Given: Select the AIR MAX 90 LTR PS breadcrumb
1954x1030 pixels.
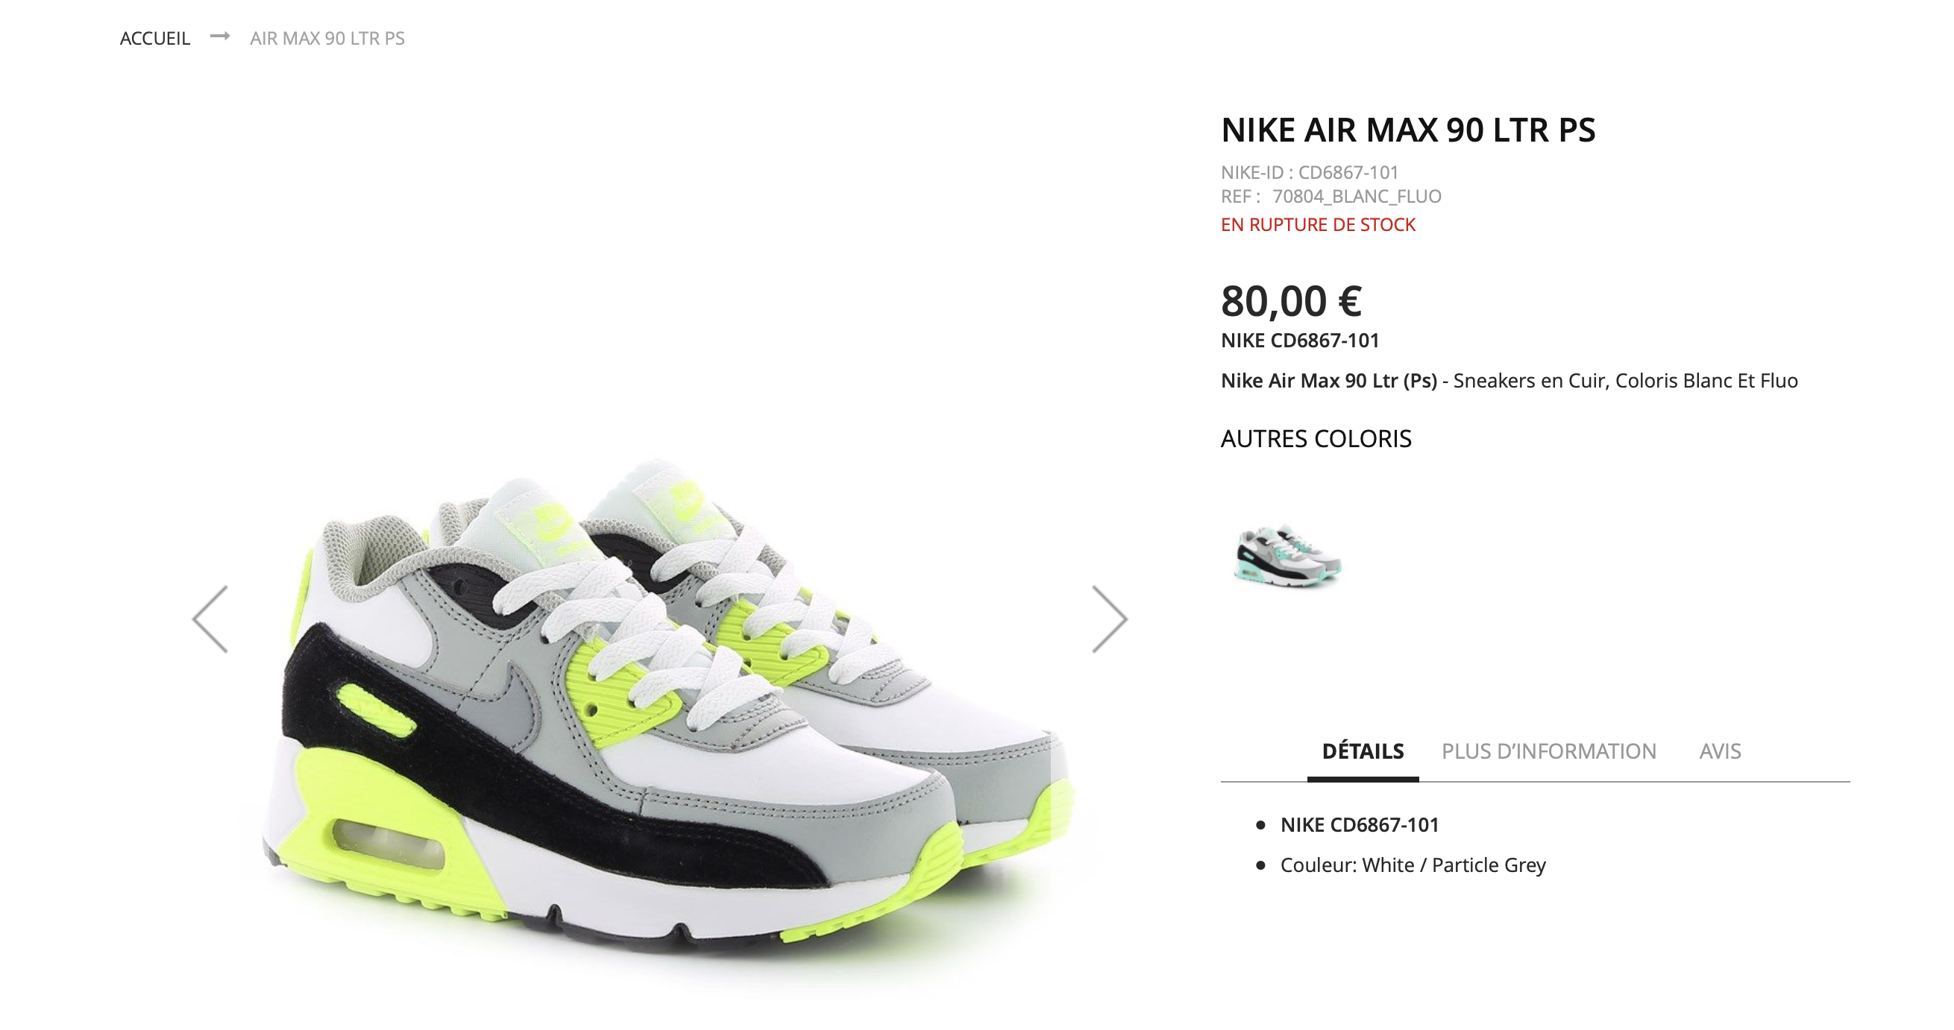Looking at the screenshot, I should point(327,38).
